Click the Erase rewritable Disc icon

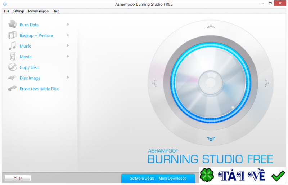(13, 88)
